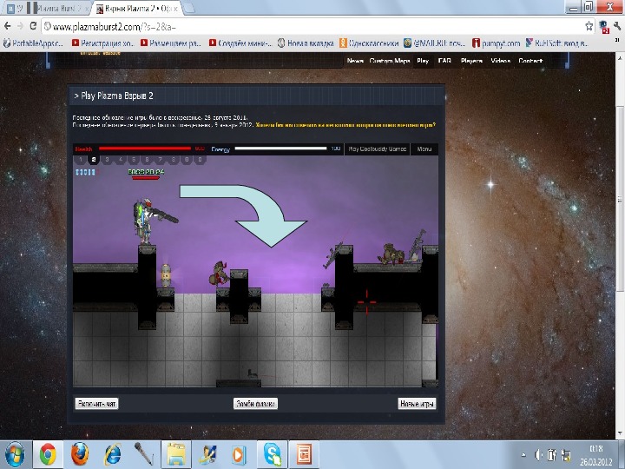Click the Включить чат button
Image resolution: width=625 pixels, height=469 pixels.
pos(96,404)
